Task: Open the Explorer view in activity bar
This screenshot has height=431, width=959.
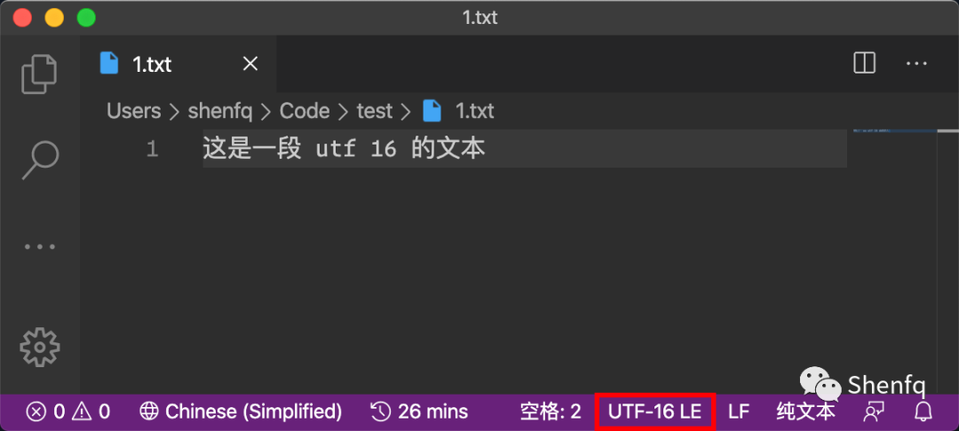Action: pyautogui.click(x=39, y=74)
